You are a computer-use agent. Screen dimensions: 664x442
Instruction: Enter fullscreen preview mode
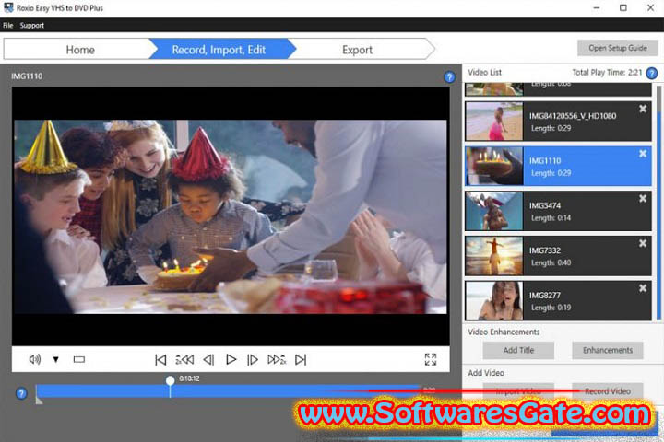[x=431, y=359]
